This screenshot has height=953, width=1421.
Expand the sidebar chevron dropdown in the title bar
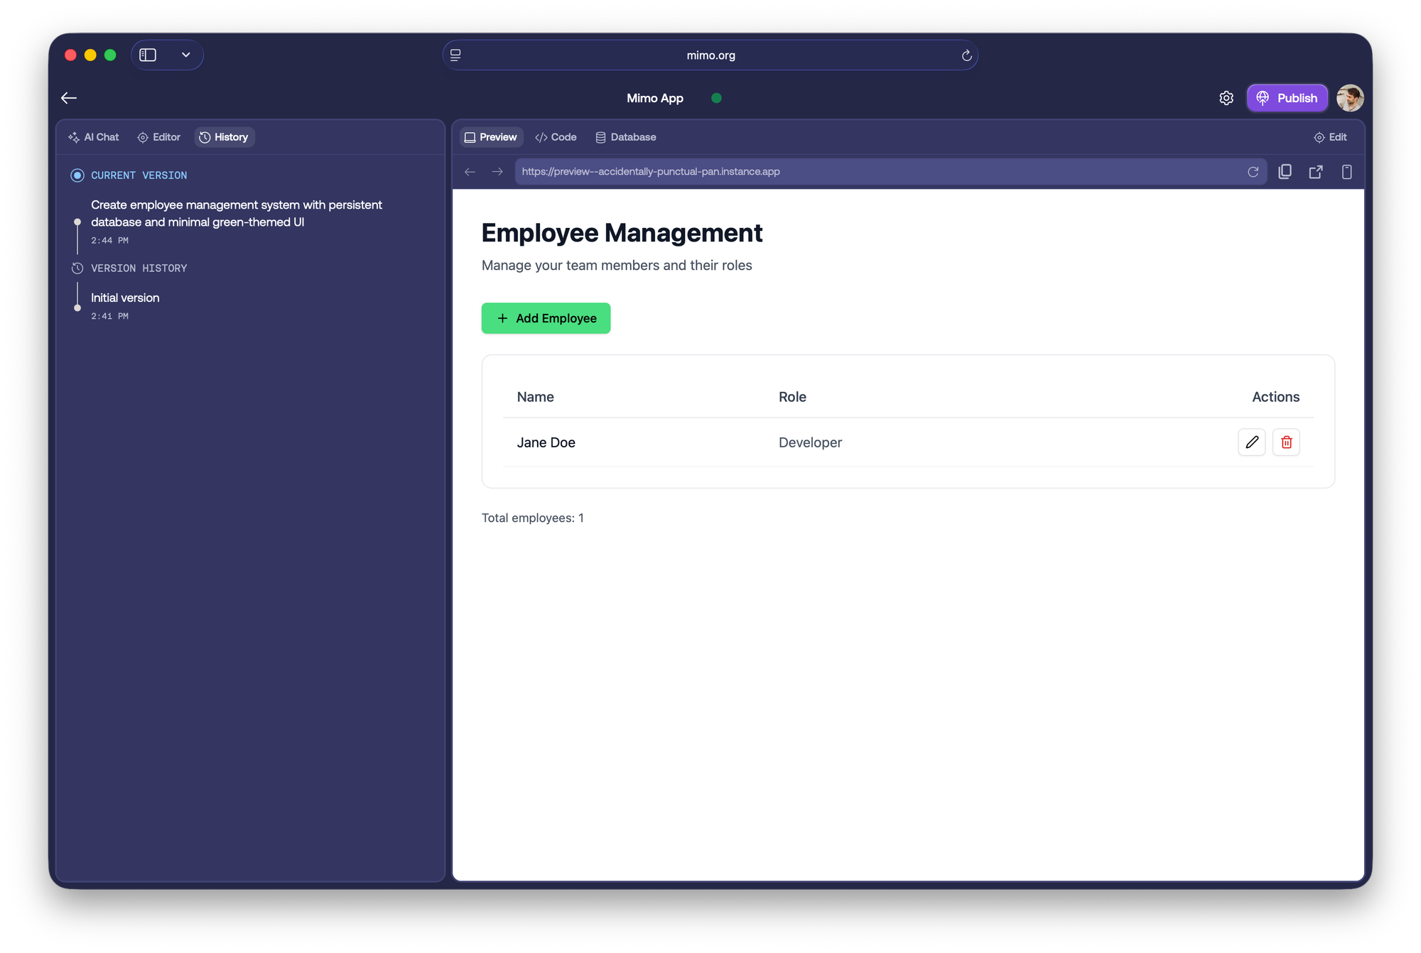(185, 55)
